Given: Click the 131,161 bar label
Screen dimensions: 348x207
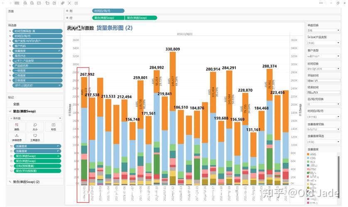Looking at the screenshot, I should (253, 130).
